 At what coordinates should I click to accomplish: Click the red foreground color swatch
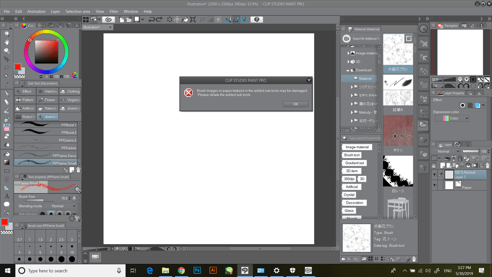(x=17, y=67)
